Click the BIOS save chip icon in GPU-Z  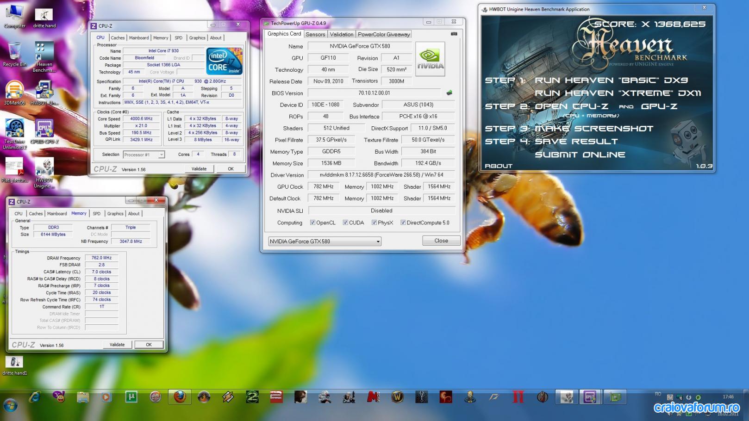(449, 93)
